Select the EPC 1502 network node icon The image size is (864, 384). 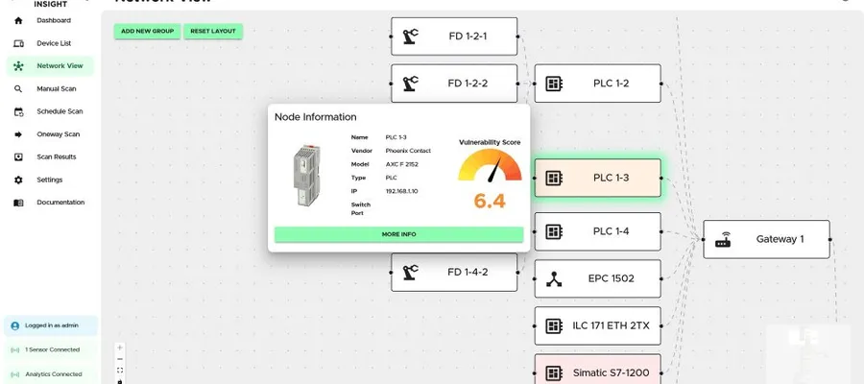[554, 278]
